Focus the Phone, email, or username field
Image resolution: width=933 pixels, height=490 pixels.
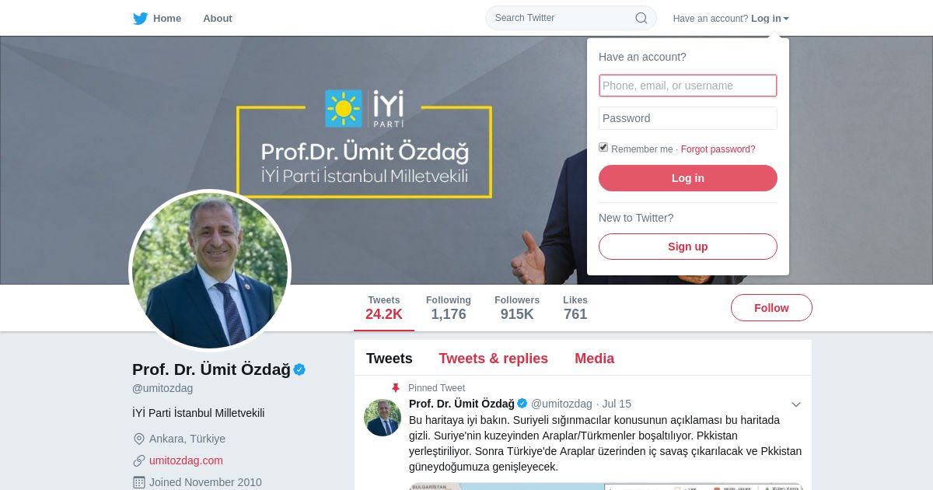click(x=688, y=86)
